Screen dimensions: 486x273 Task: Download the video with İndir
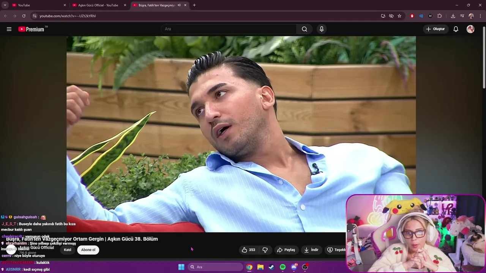(x=311, y=250)
